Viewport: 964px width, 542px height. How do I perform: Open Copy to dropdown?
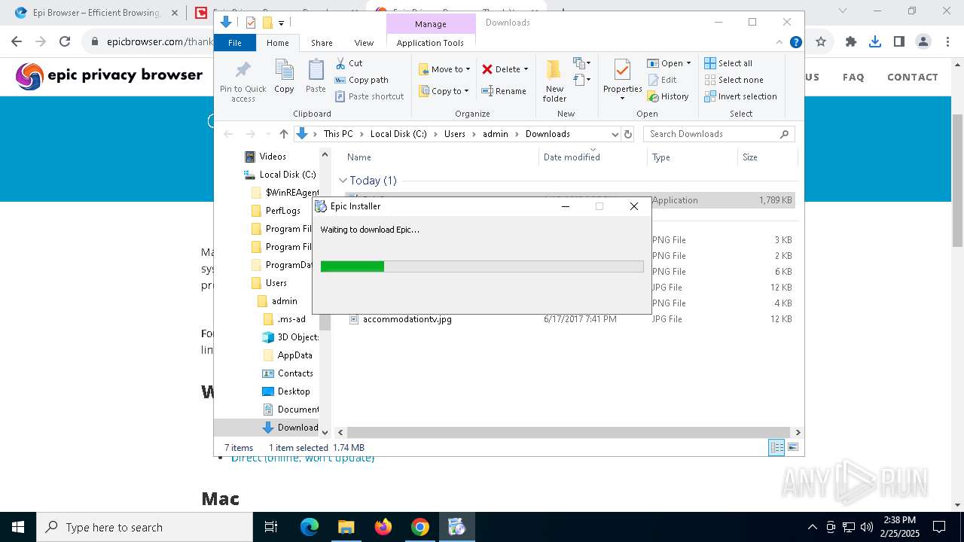(444, 91)
